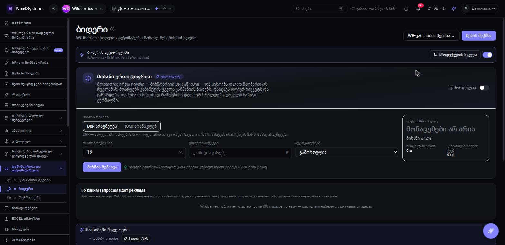Click the sidebar vertical scrollbar
This screenshot has width=505, height=245.
click(68, 72)
